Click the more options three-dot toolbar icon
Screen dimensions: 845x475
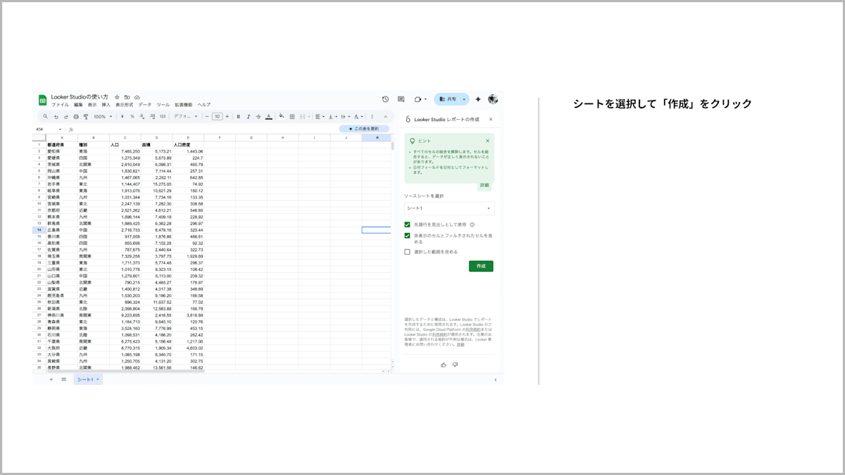372,117
